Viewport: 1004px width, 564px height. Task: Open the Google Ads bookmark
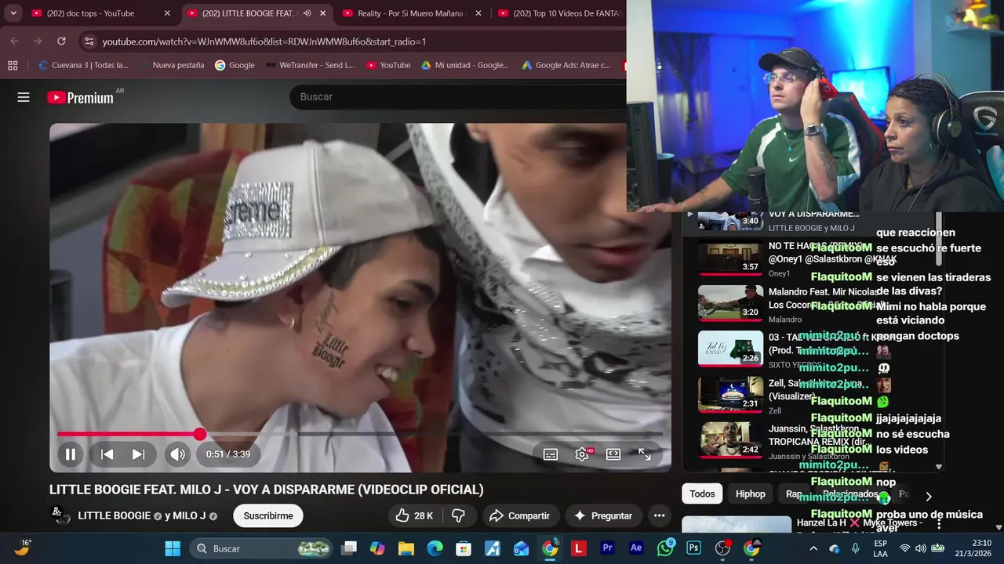(566, 65)
